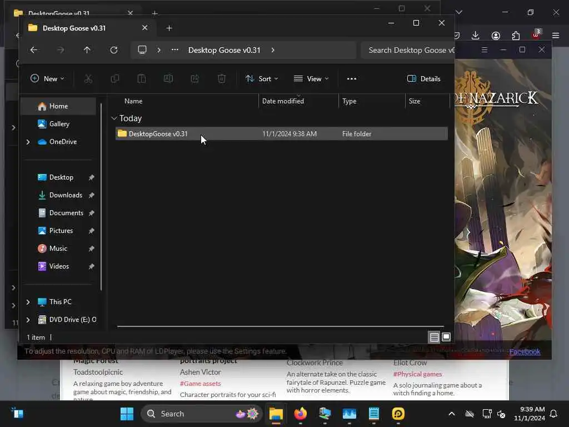Open Firefox application menu hamburger

tap(556, 35)
